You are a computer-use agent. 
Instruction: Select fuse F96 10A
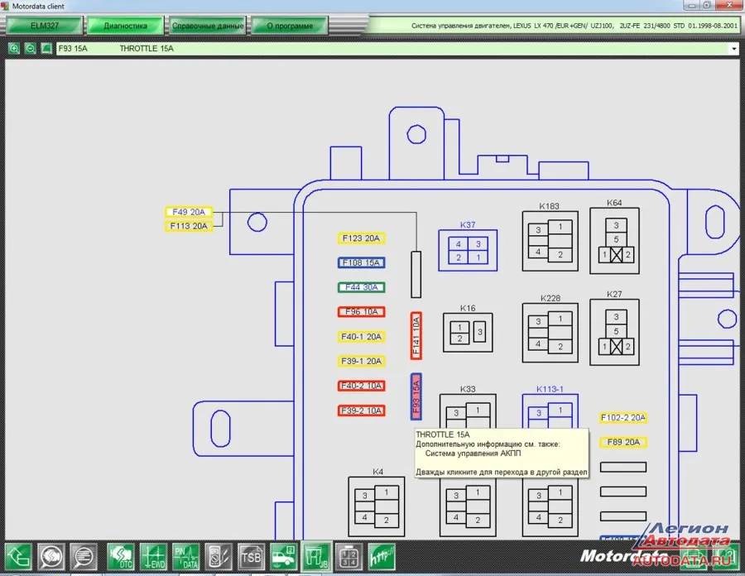(x=361, y=312)
